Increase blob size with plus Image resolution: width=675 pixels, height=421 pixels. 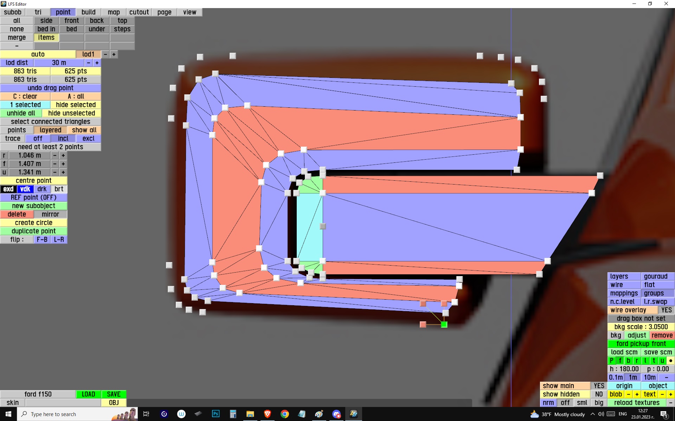pos(637,394)
